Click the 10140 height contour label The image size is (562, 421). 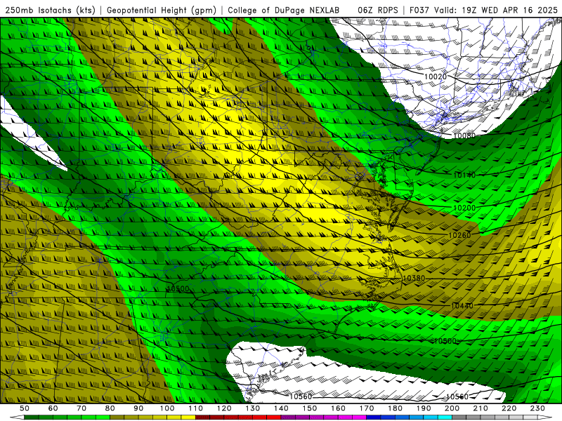464,175
